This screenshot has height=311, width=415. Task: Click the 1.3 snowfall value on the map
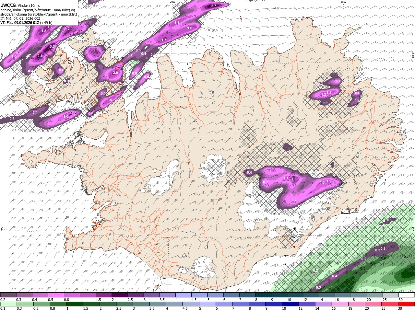coord(329,93)
